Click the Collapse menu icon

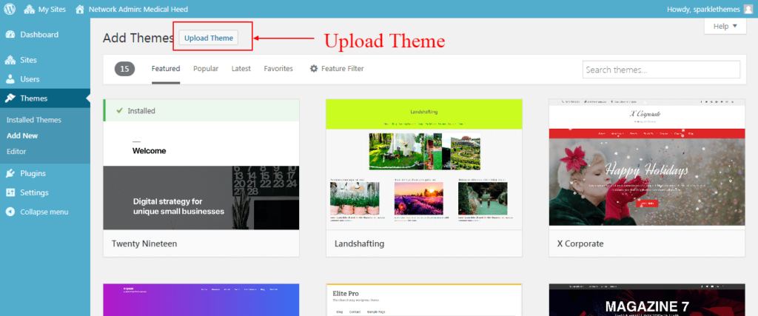pos(10,212)
